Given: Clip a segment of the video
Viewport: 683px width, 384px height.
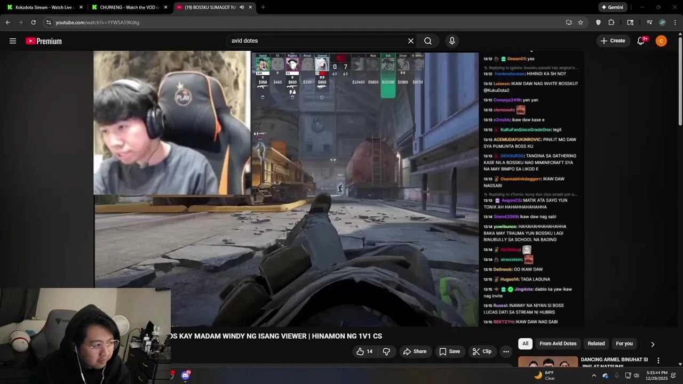Looking at the screenshot, I should point(481,351).
